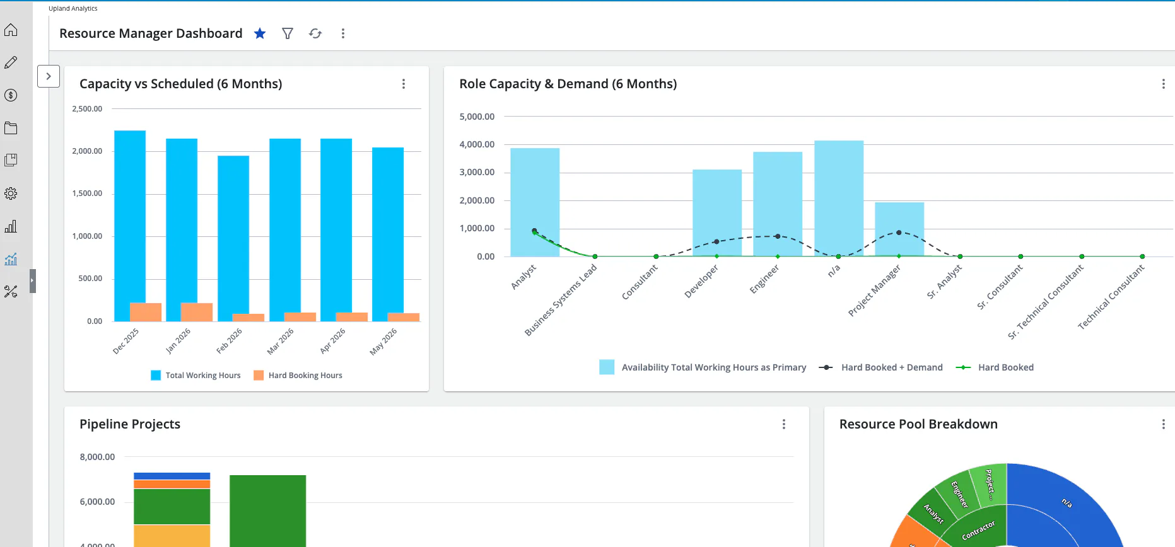Viewport: 1175px width, 547px height.
Task: Open the analytics chart sidebar icon
Action: 11,259
